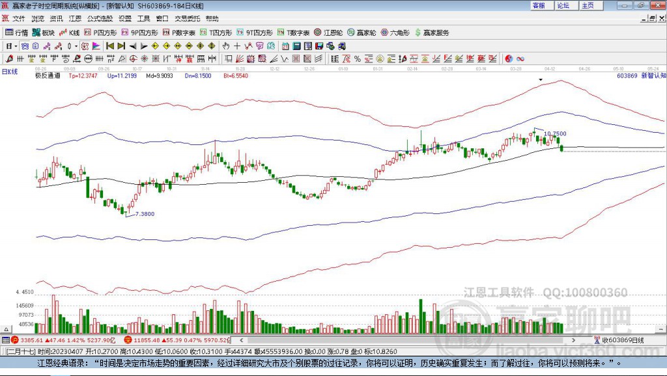
Task: Click the grid icon at the status bar's left end
Action: (x=5, y=340)
